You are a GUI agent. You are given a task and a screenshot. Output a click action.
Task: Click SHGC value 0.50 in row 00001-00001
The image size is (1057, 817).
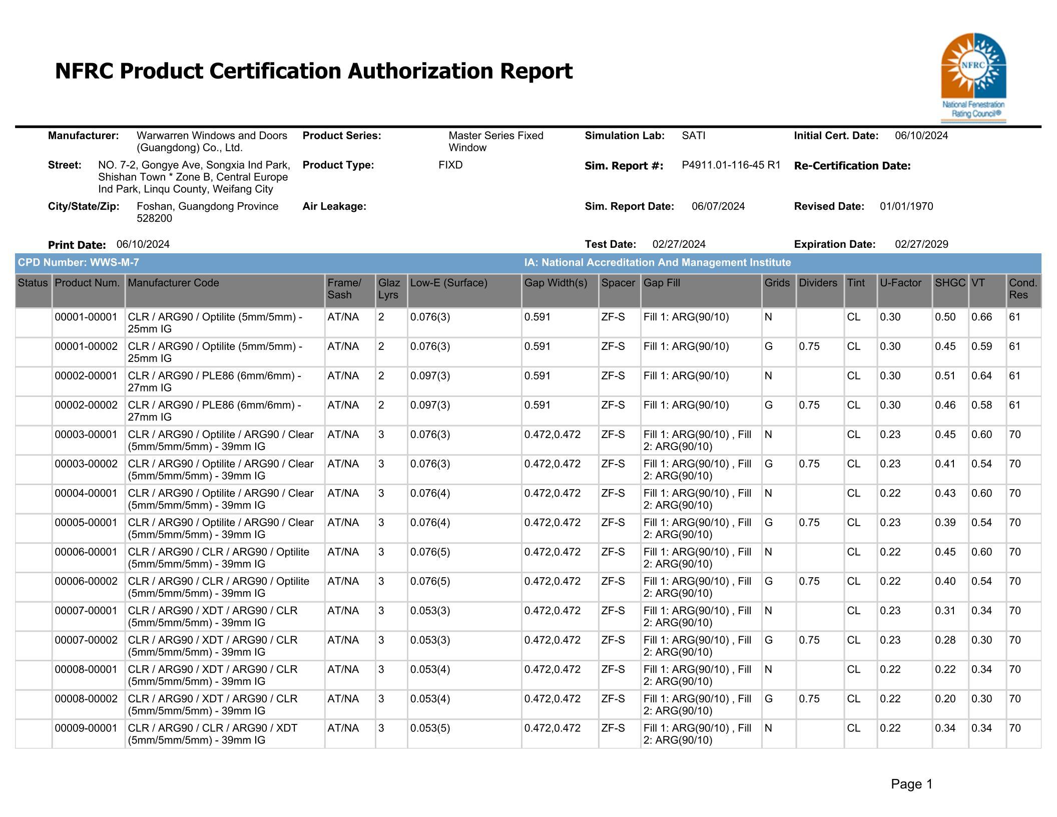[x=945, y=317]
